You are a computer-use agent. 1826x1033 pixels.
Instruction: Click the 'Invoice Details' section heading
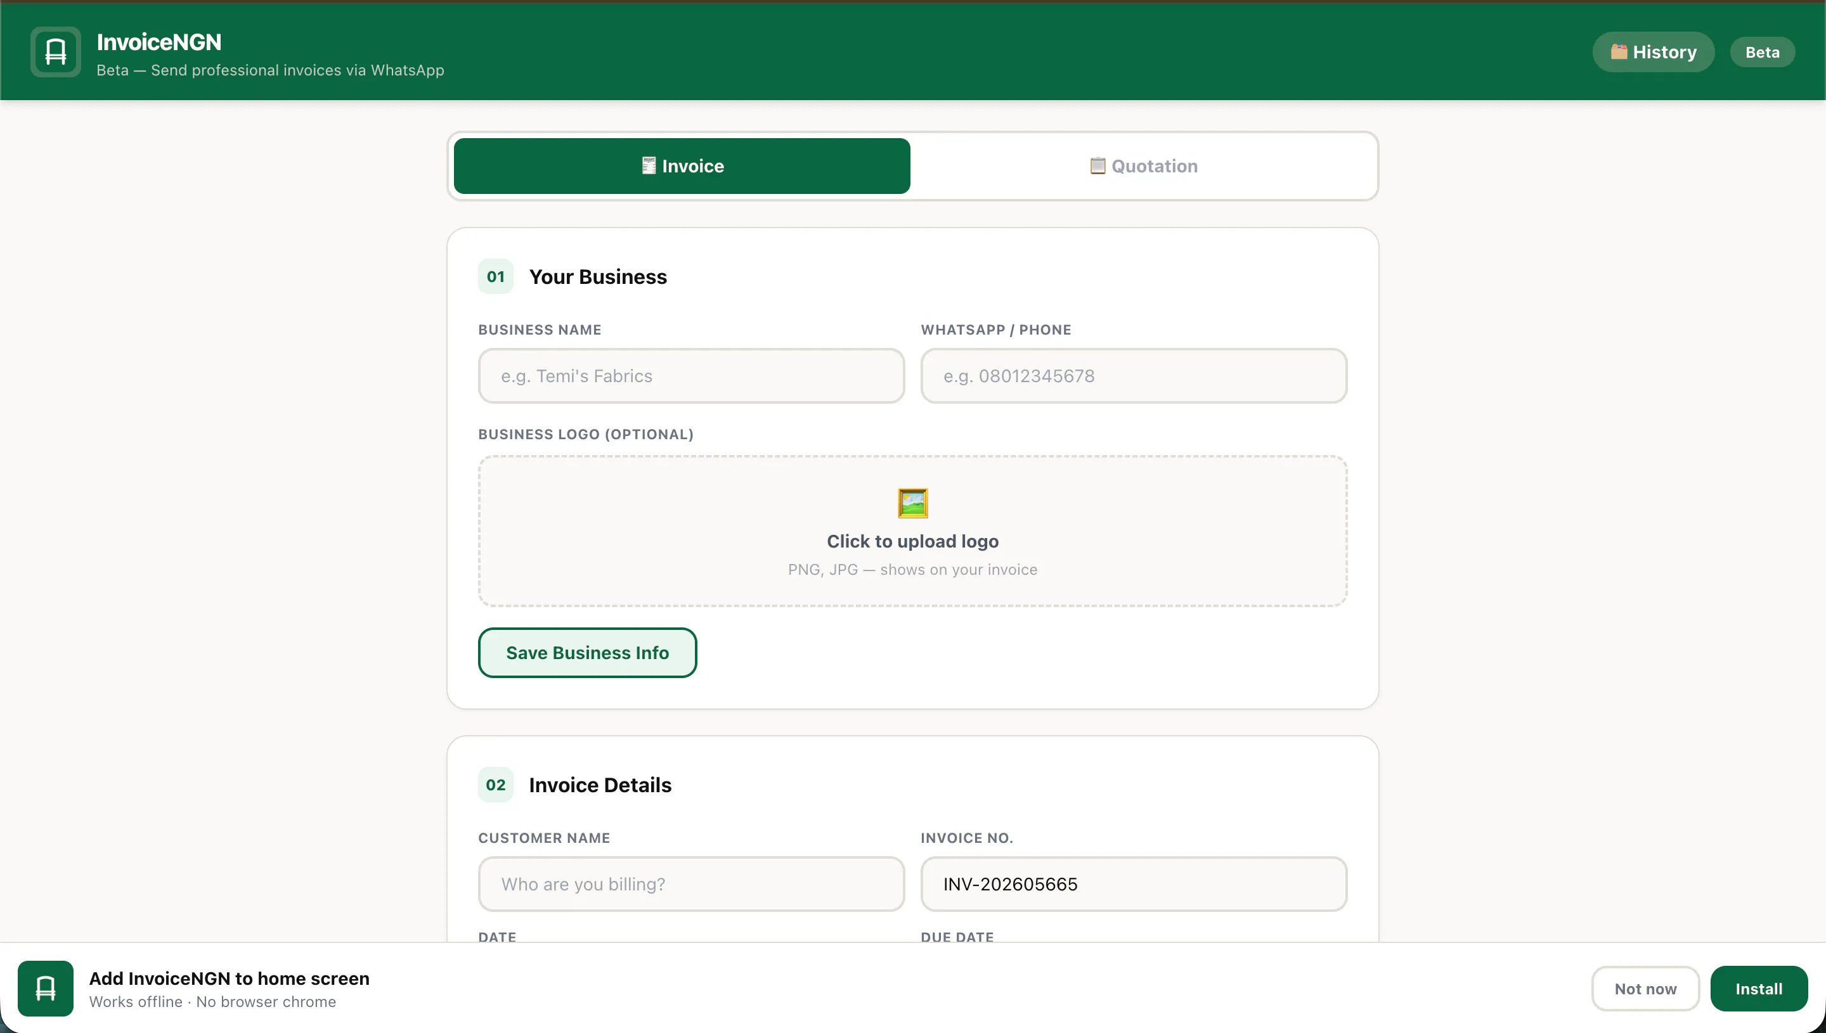(600, 785)
